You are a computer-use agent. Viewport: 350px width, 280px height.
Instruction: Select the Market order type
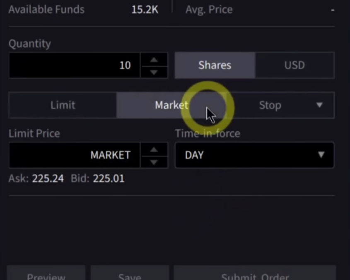pyautogui.click(x=171, y=105)
